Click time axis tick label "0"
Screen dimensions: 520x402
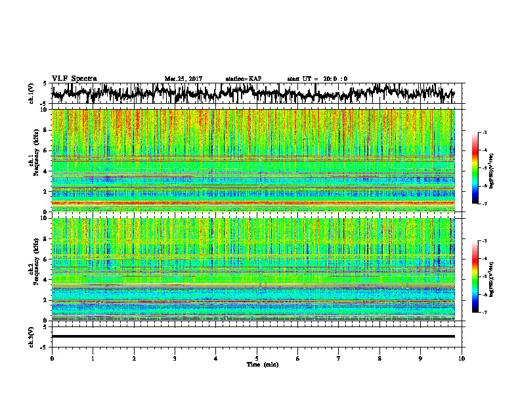[x=52, y=359]
